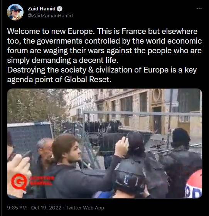Click the verified checkmark badge beside Zaid Hamid
The image size is (209, 216).
click(x=60, y=9)
